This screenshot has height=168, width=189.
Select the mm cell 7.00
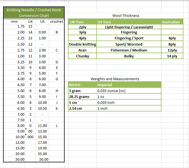click(x=14, y=114)
